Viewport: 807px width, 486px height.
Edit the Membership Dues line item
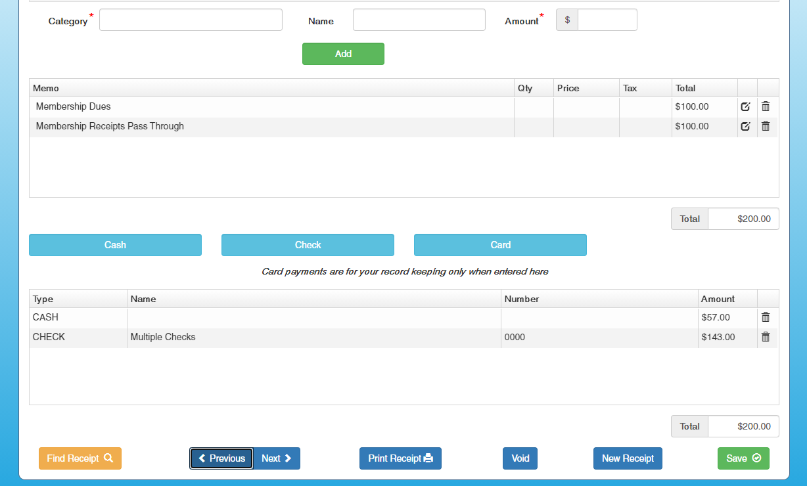pos(745,106)
